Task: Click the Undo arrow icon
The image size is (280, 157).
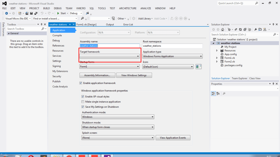Action: [x=42, y=13]
